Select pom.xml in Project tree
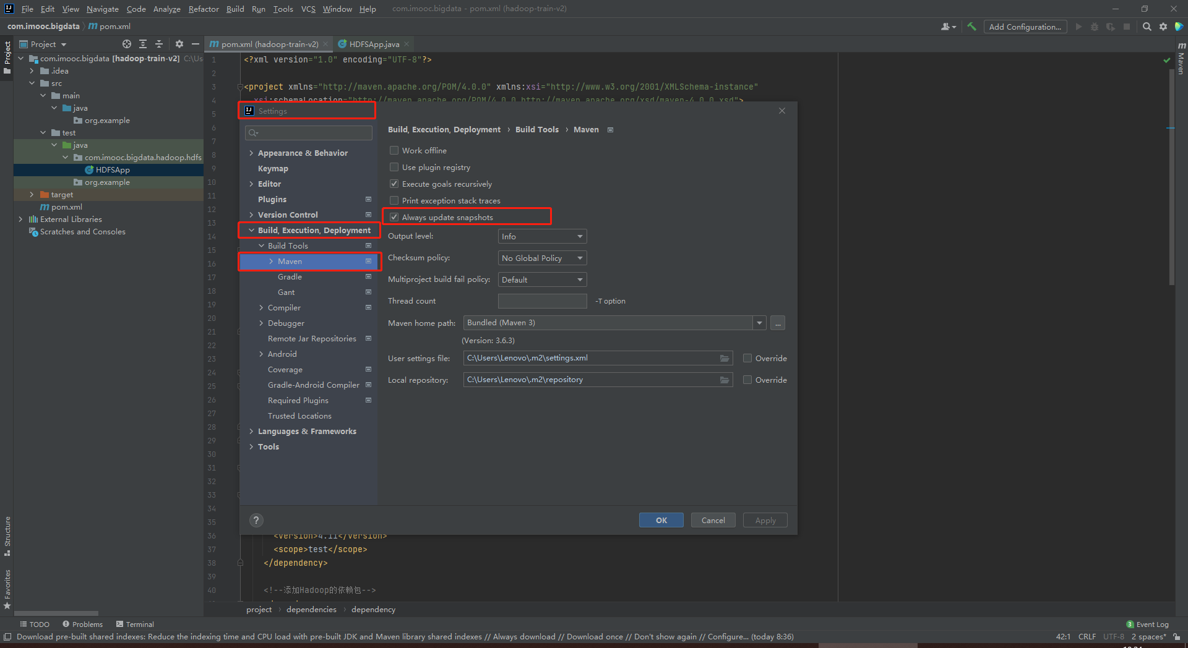This screenshot has height=648, width=1188. coord(67,207)
